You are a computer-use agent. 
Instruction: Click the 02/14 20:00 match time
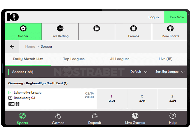(x=89, y=95)
